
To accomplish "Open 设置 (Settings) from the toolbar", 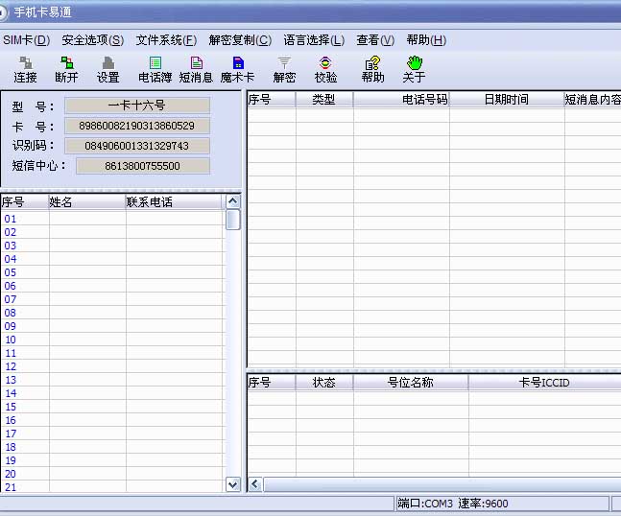I will click(x=108, y=70).
